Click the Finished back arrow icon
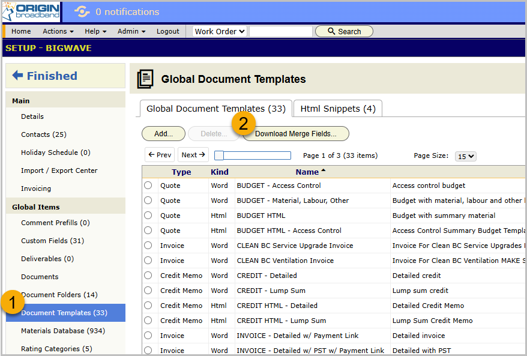Viewport: 527px width, 356px height. pyautogui.click(x=17, y=75)
